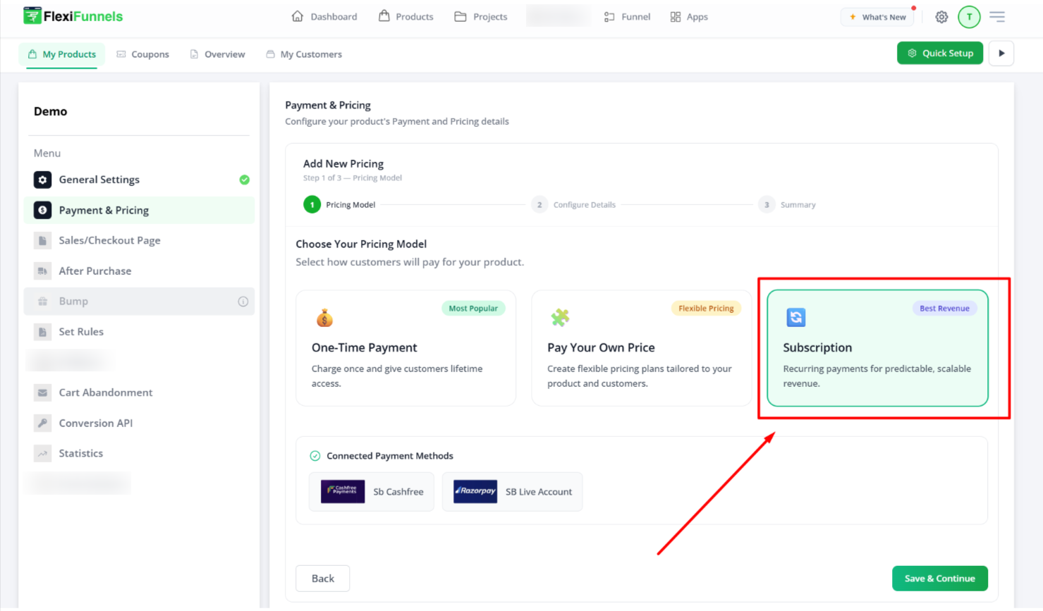Screen dimensions: 1043x611
Task: Click the What's New button
Action: tap(878, 17)
